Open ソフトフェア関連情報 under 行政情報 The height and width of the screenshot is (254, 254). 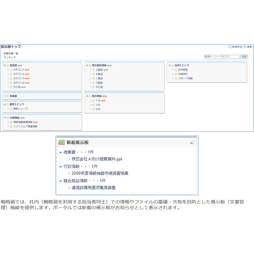tap(25, 126)
